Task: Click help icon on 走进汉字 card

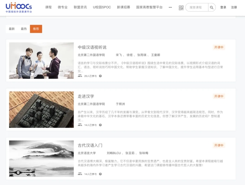Action: tap(100, 125)
